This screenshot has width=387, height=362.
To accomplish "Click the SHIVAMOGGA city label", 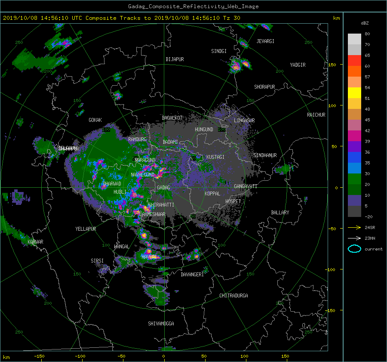I will (161, 324).
